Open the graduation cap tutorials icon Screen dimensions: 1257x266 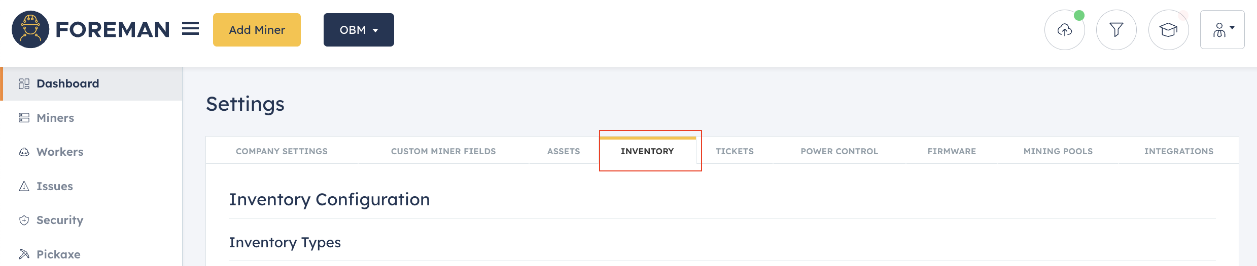tap(1169, 30)
